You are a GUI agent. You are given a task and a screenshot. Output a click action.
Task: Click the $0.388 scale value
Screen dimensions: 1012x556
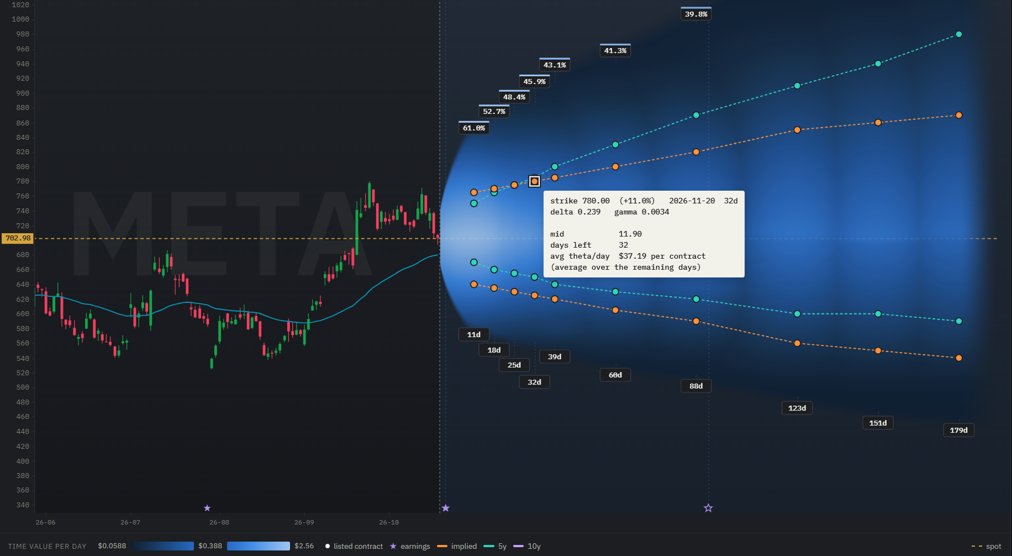[x=210, y=546]
